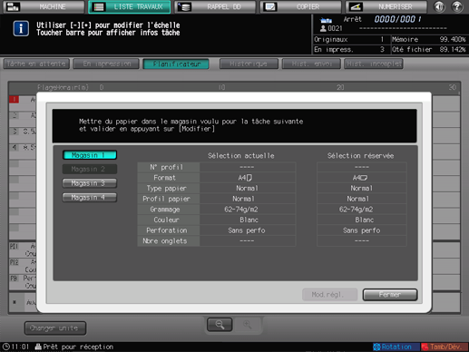
Task: Click the list icon on LISTE TRAVAUX
Action: 99,6
